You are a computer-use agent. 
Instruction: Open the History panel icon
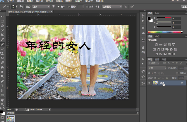point(143,16)
